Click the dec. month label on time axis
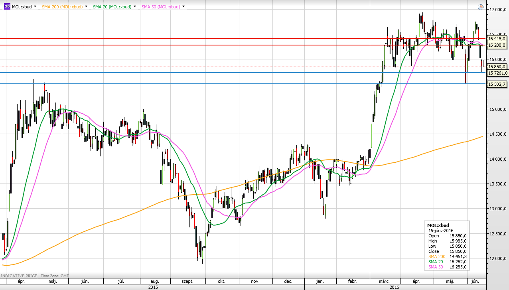This screenshot has width=509, height=290. click(x=288, y=281)
